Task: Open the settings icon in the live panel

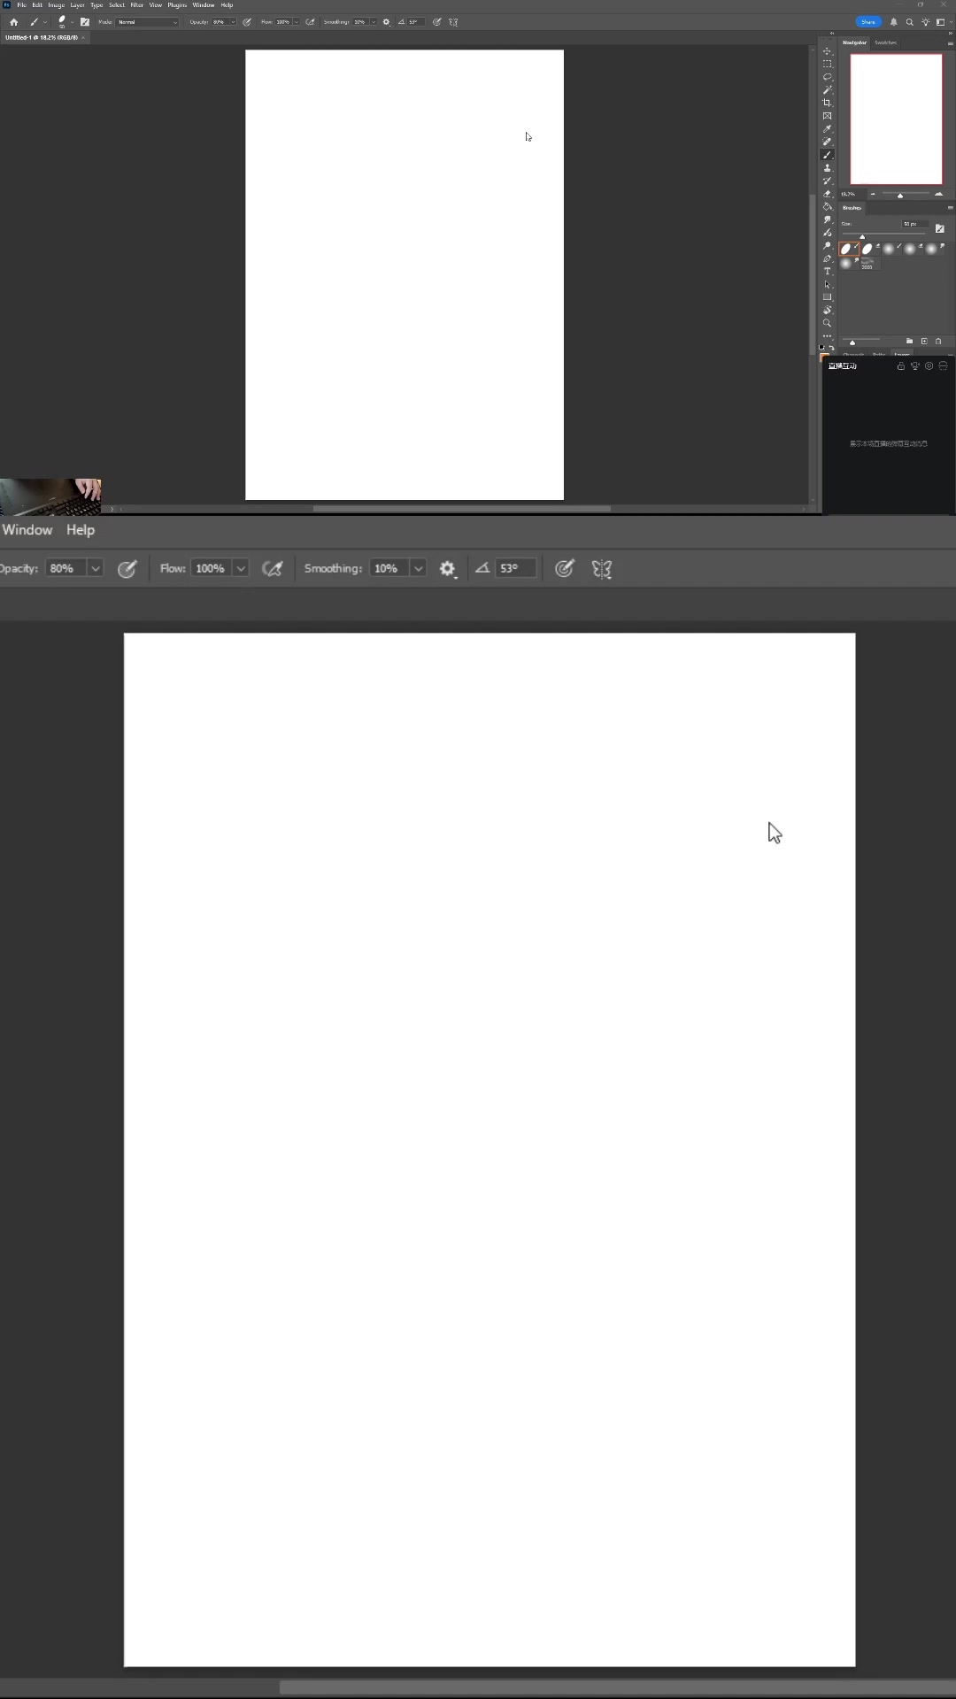Action: point(929,365)
